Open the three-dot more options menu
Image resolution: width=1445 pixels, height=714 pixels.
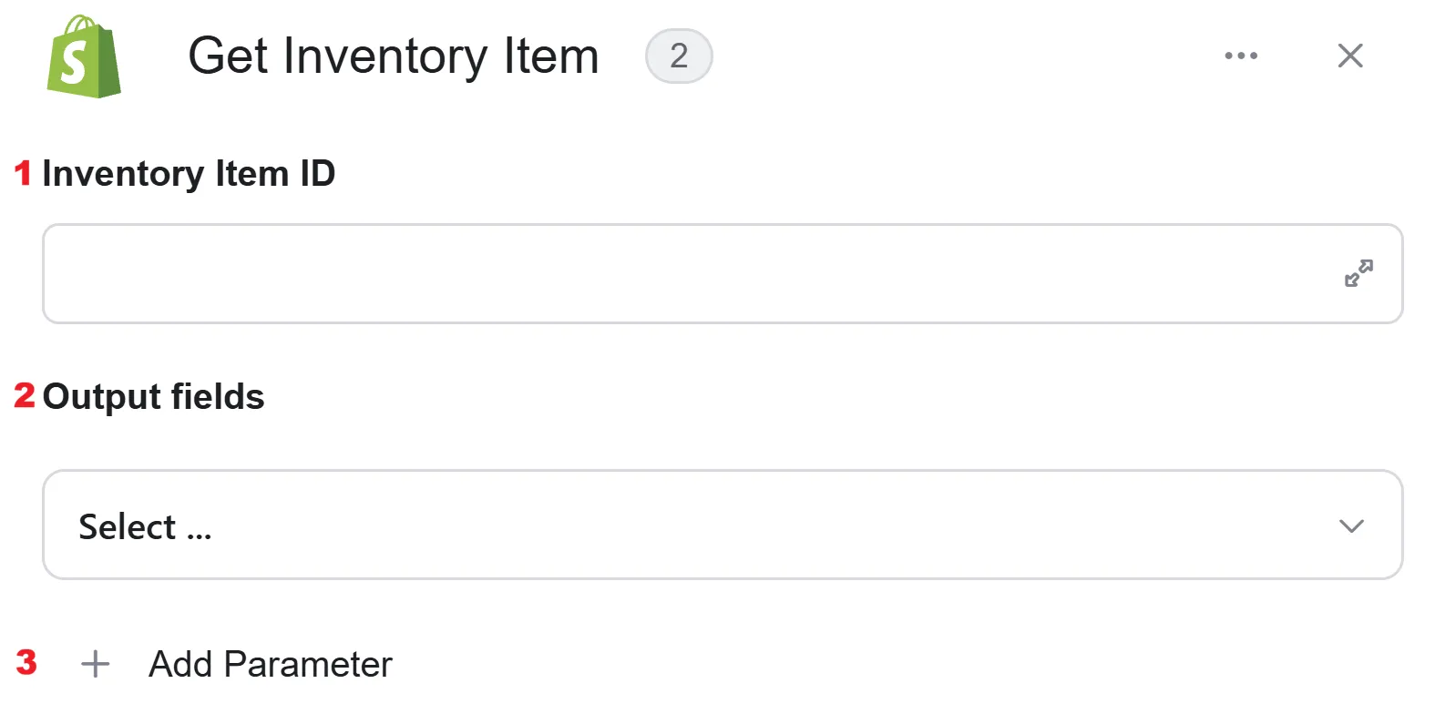click(1241, 56)
